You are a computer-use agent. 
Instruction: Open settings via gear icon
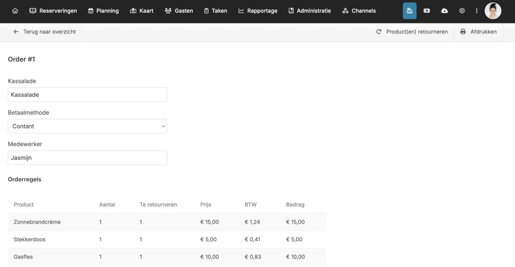[462, 11]
